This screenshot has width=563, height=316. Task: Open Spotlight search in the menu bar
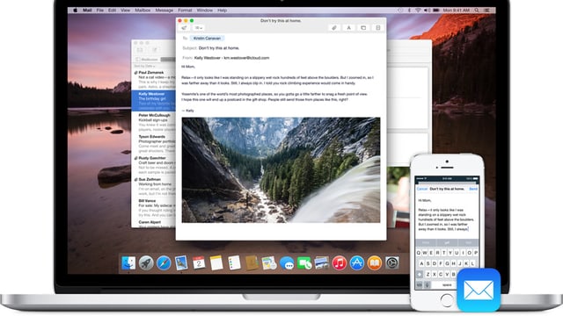(x=477, y=11)
